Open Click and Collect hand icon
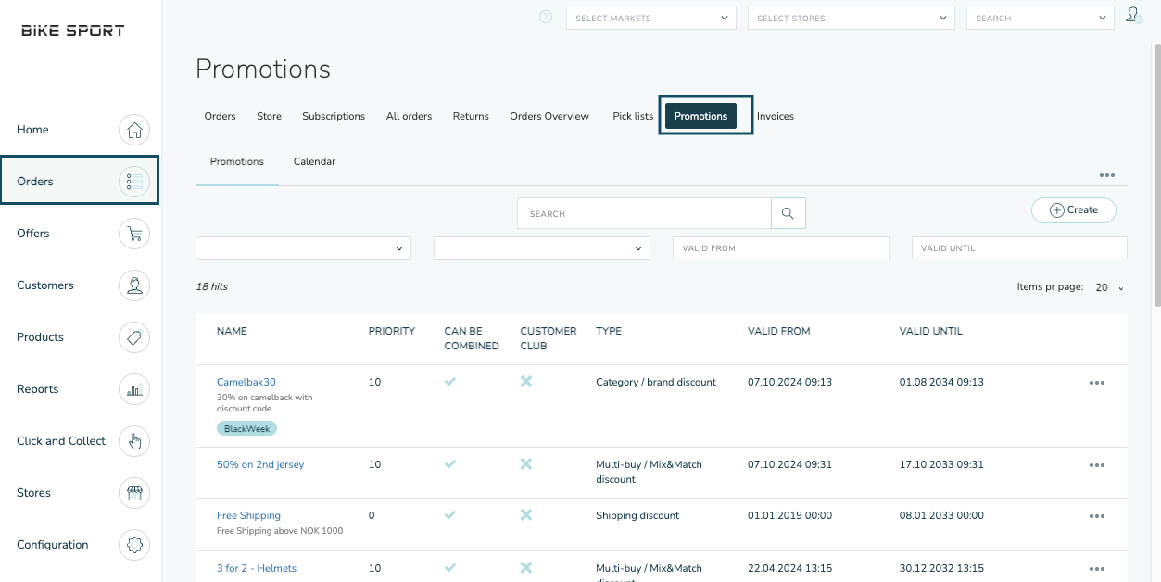 134,441
